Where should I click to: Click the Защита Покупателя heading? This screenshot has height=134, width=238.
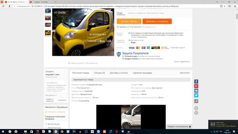(135, 53)
